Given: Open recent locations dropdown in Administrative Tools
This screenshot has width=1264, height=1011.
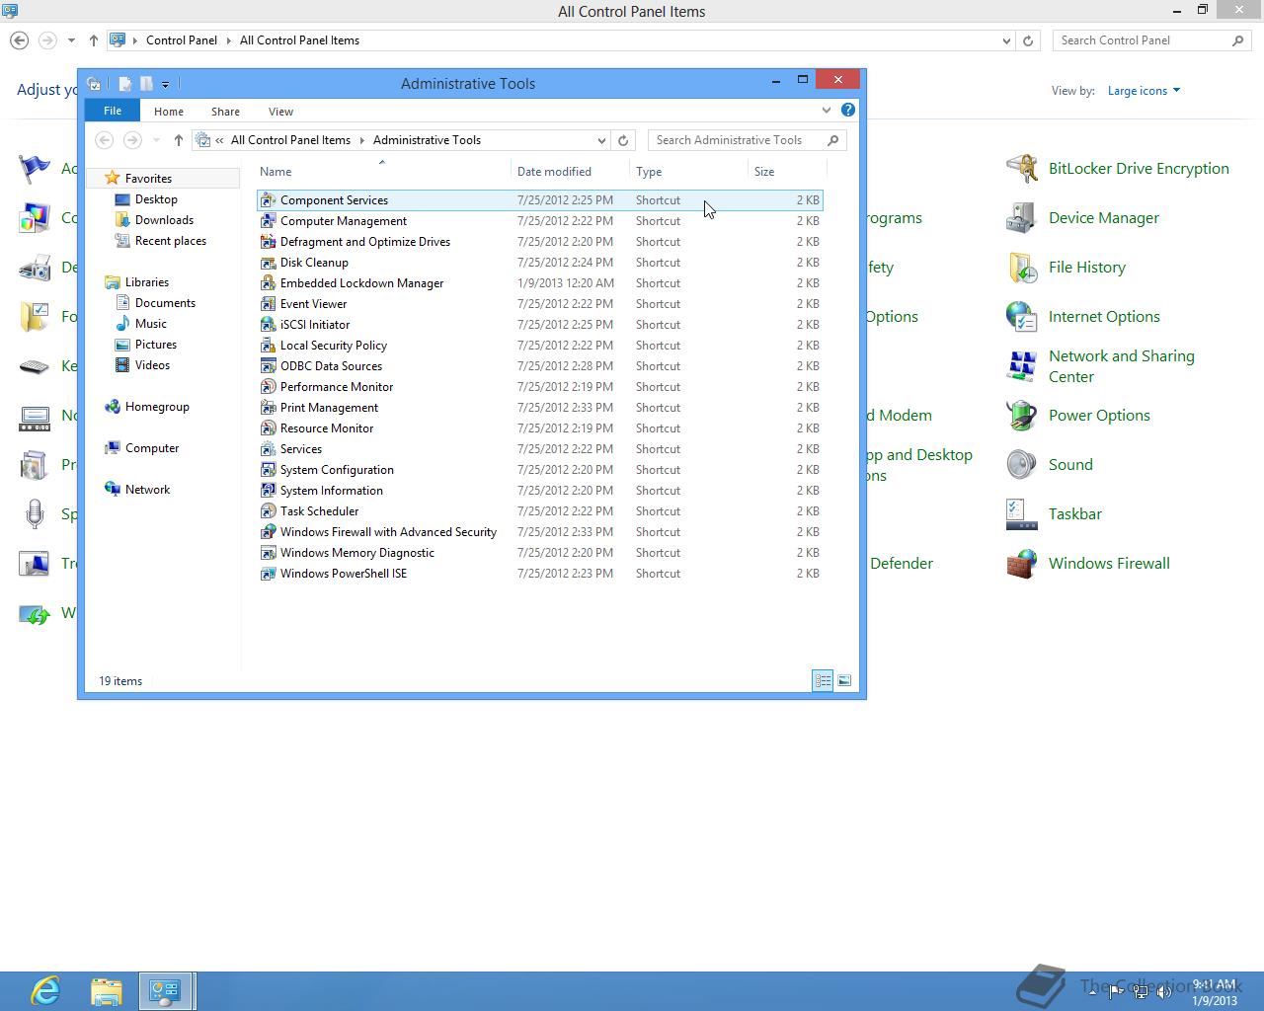Looking at the screenshot, I should click(156, 140).
